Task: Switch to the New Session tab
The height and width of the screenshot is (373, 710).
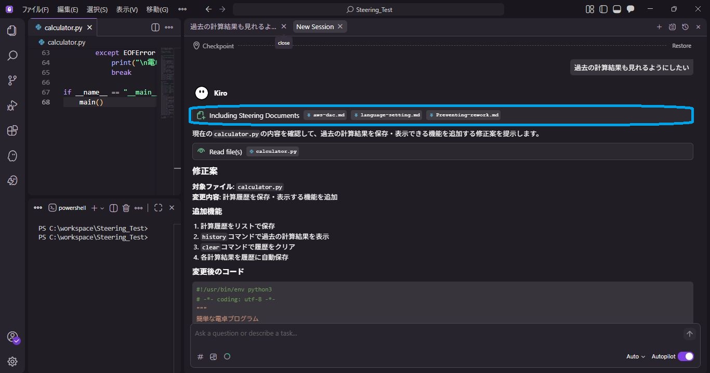Action: click(314, 26)
